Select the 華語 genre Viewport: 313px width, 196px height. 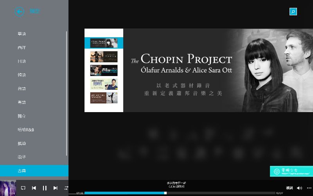22,34
